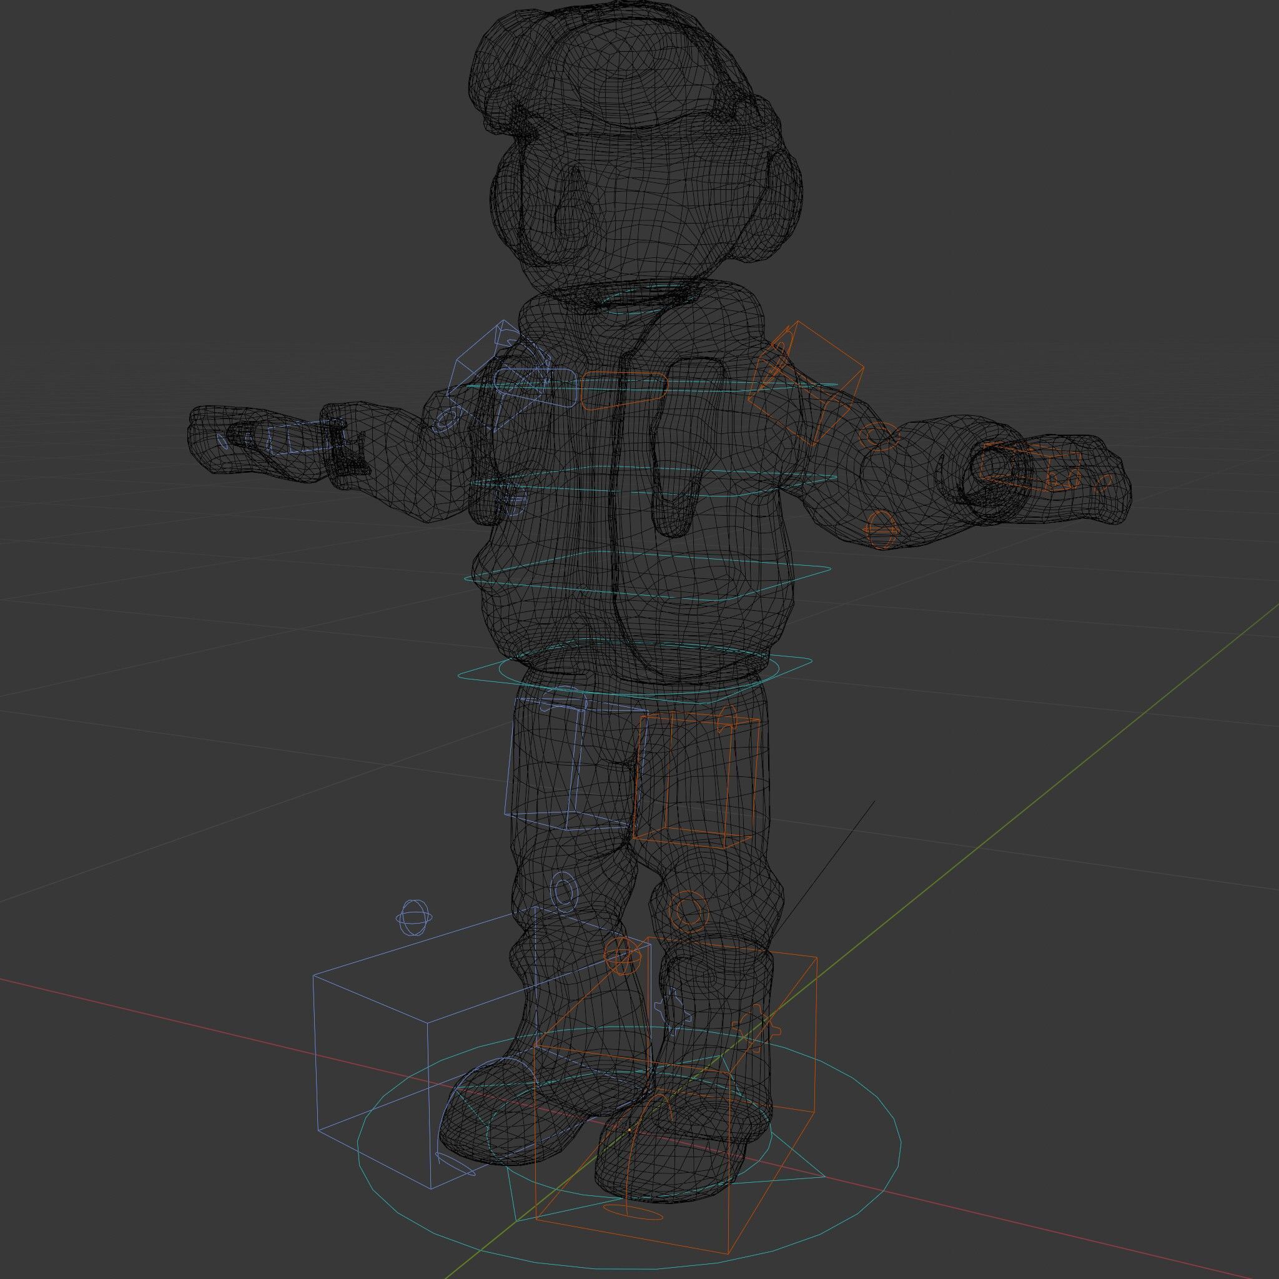Click the small orange ring at the fingertips
This screenshot has height=1279, width=1279.
point(1105,483)
